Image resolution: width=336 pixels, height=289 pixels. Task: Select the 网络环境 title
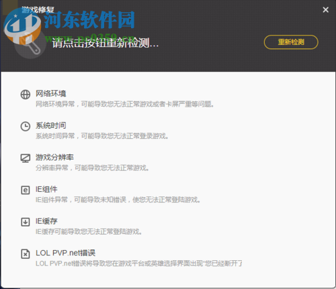pyautogui.click(x=51, y=93)
